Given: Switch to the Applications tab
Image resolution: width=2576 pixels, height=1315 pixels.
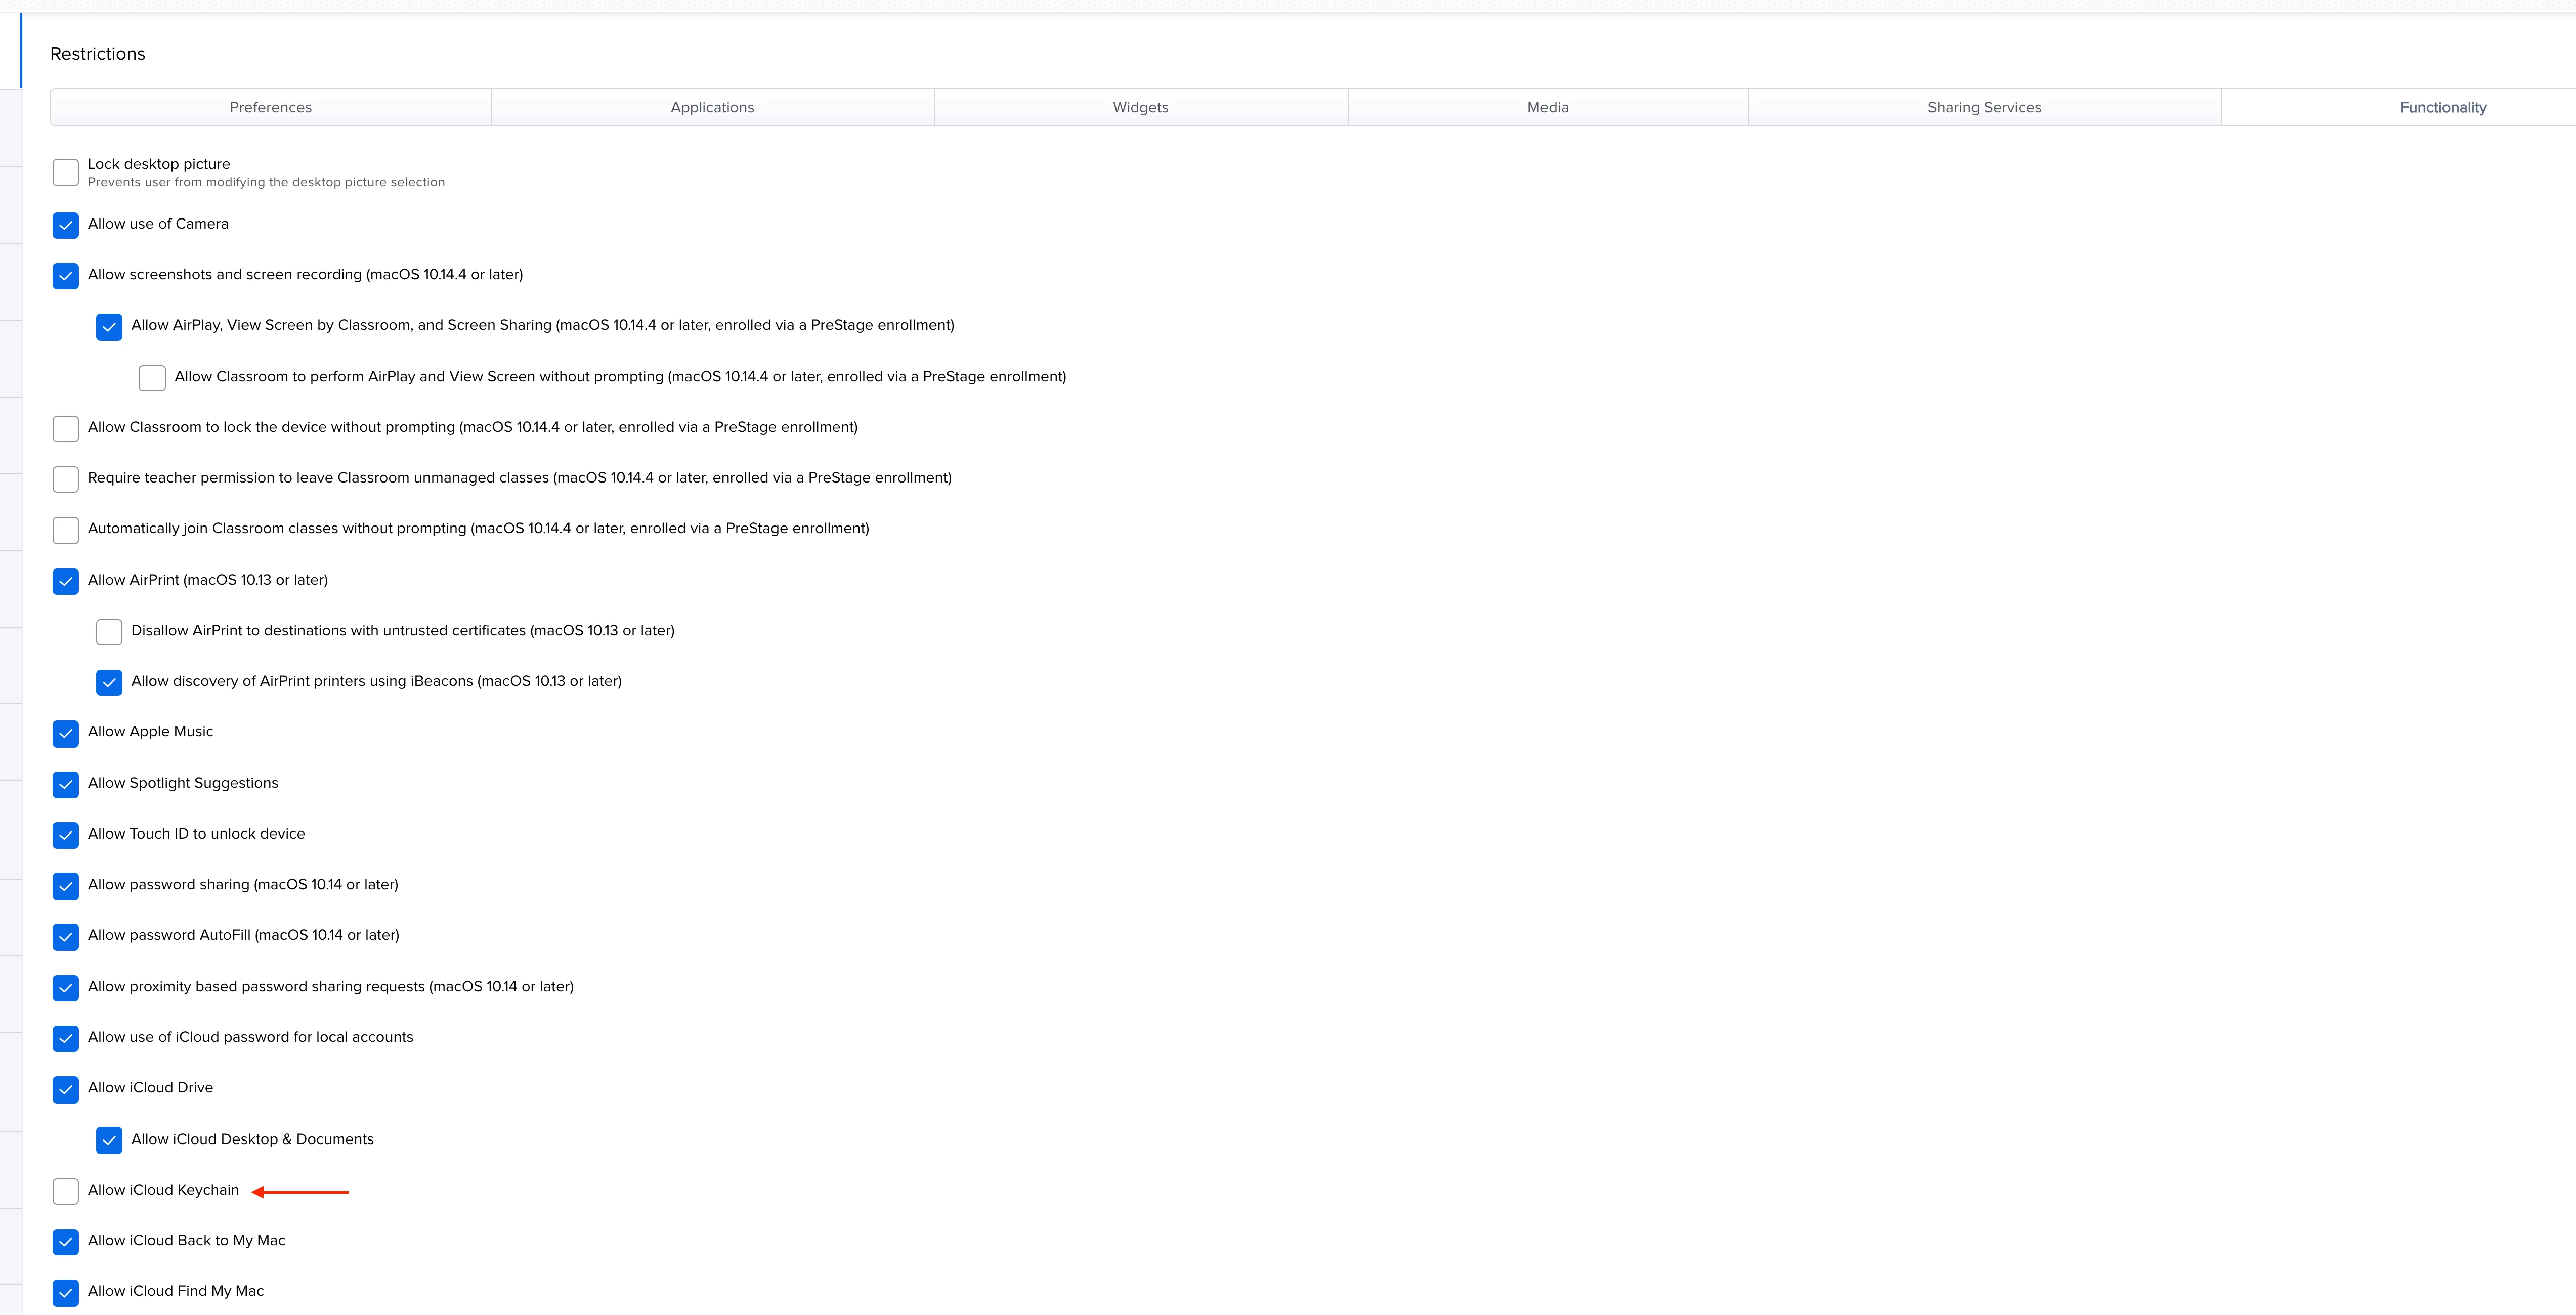Looking at the screenshot, I should pos(712,107).
